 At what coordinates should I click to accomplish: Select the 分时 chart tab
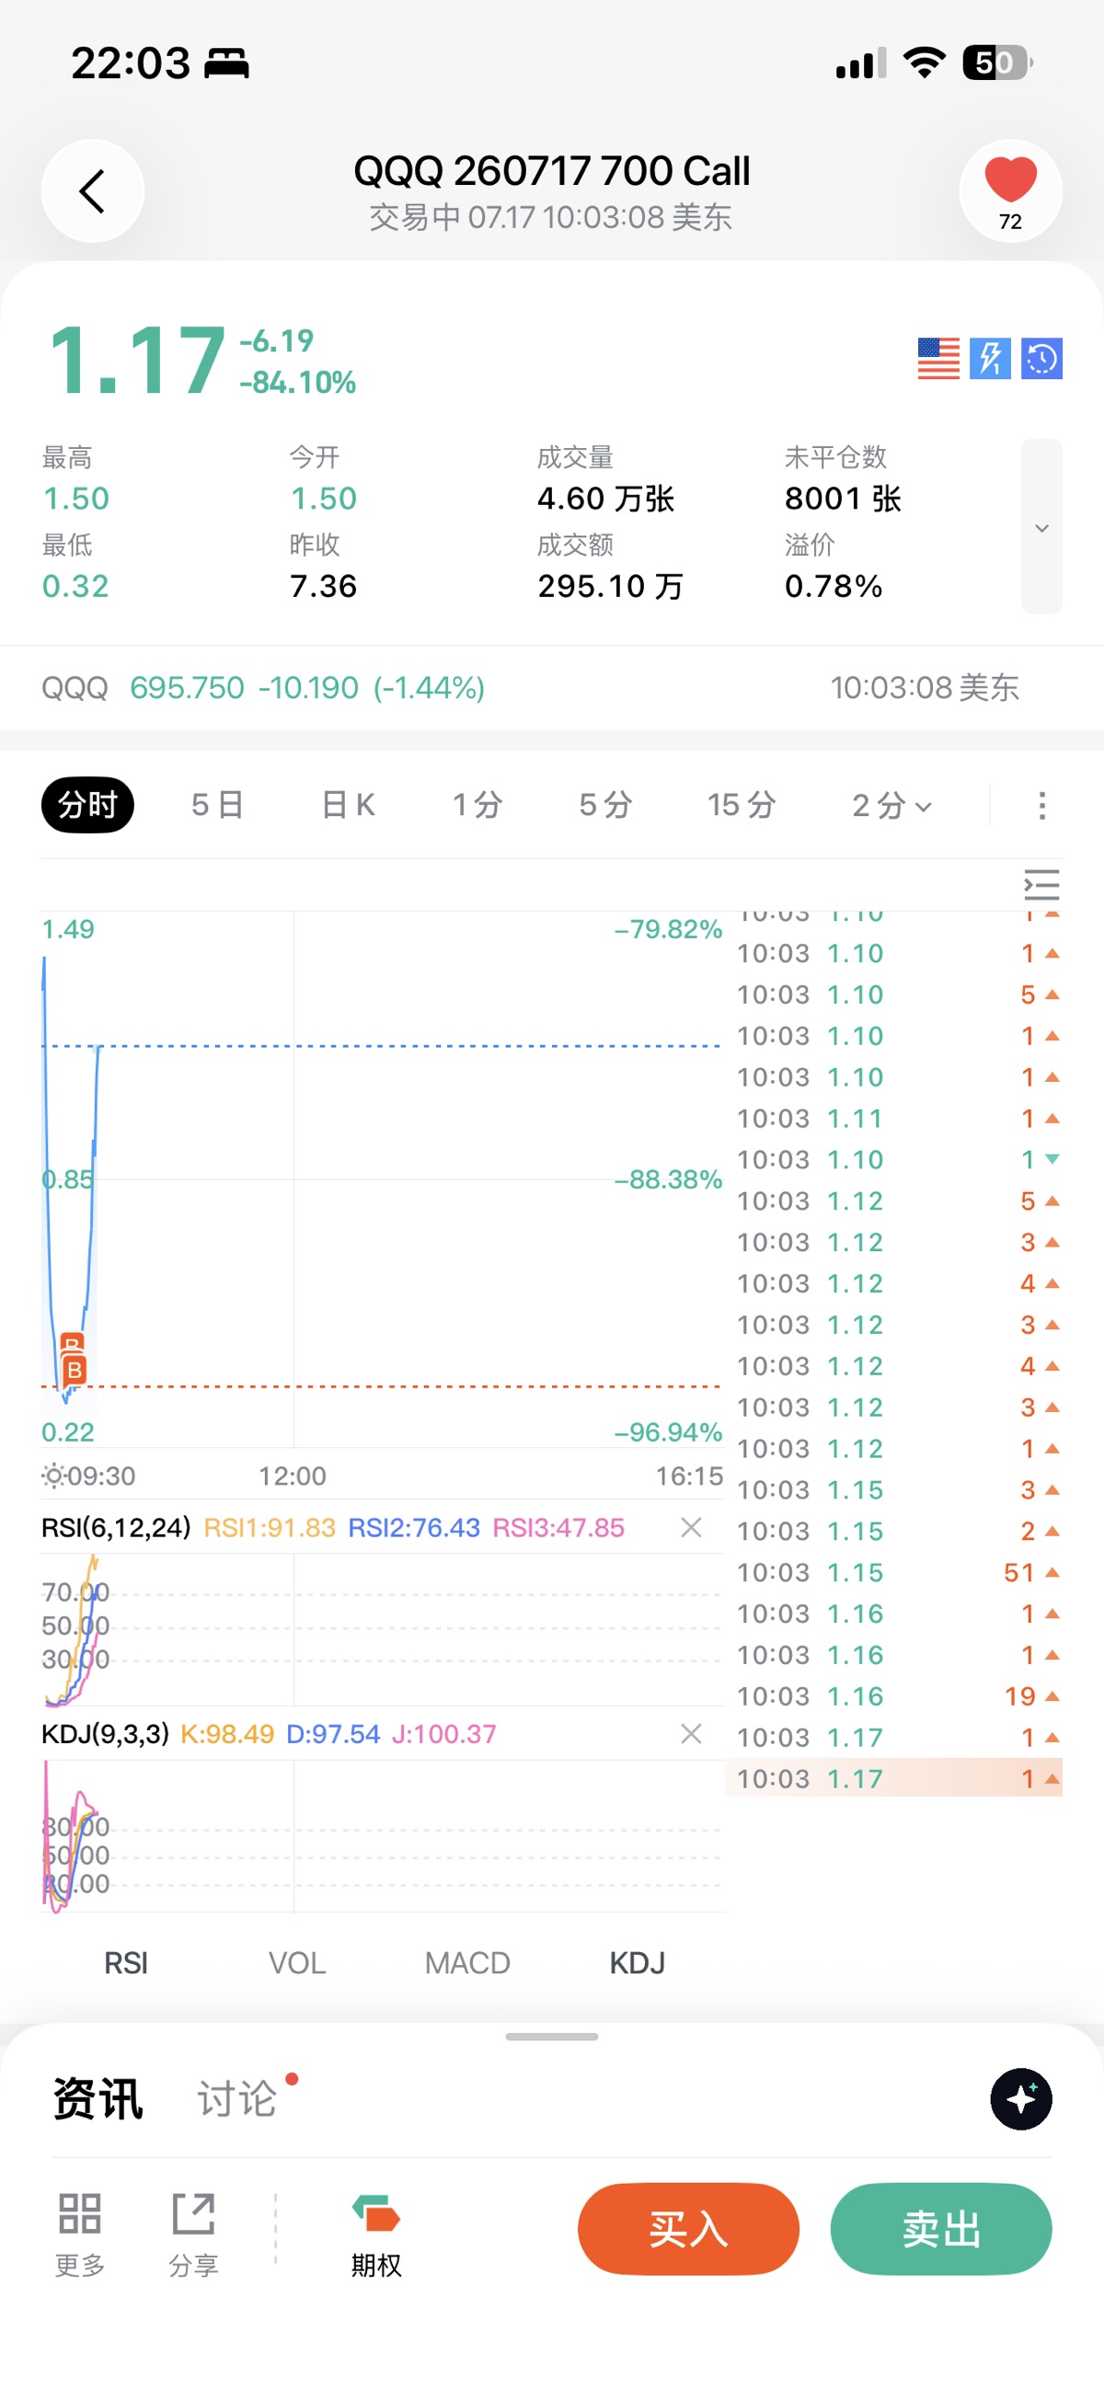tap(87, 805)
